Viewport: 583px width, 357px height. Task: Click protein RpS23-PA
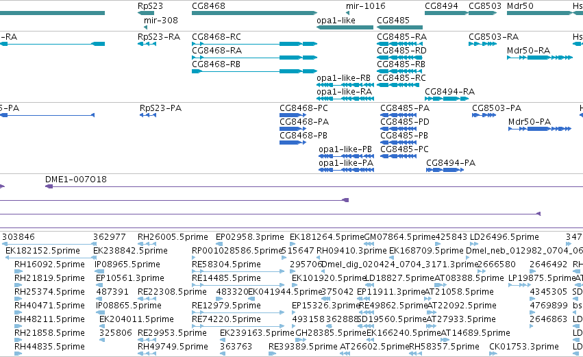point(160,108)
